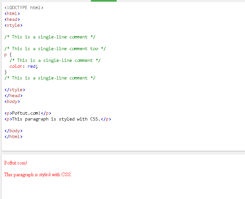
Task: Click the closing </body> tag
Action: (x=13, y=131)
